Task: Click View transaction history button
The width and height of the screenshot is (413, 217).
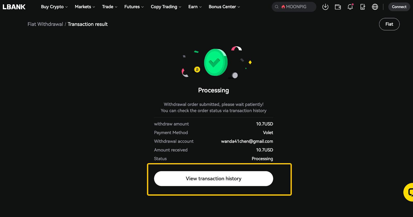Action: coord(213,179)
